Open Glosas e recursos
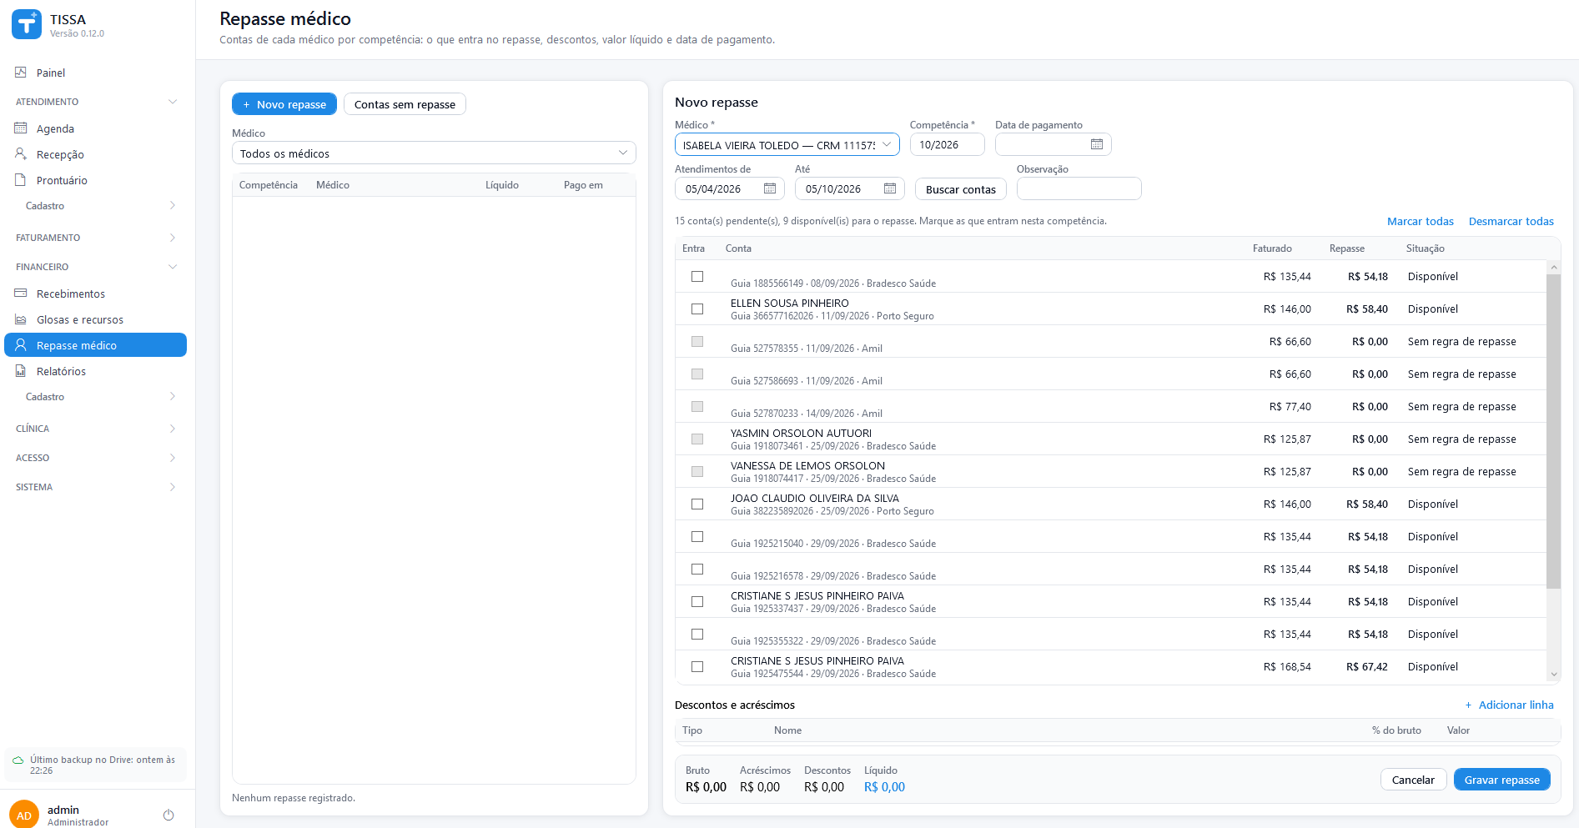This screenshot has width=1579, height=828. (x=80, y=319)
